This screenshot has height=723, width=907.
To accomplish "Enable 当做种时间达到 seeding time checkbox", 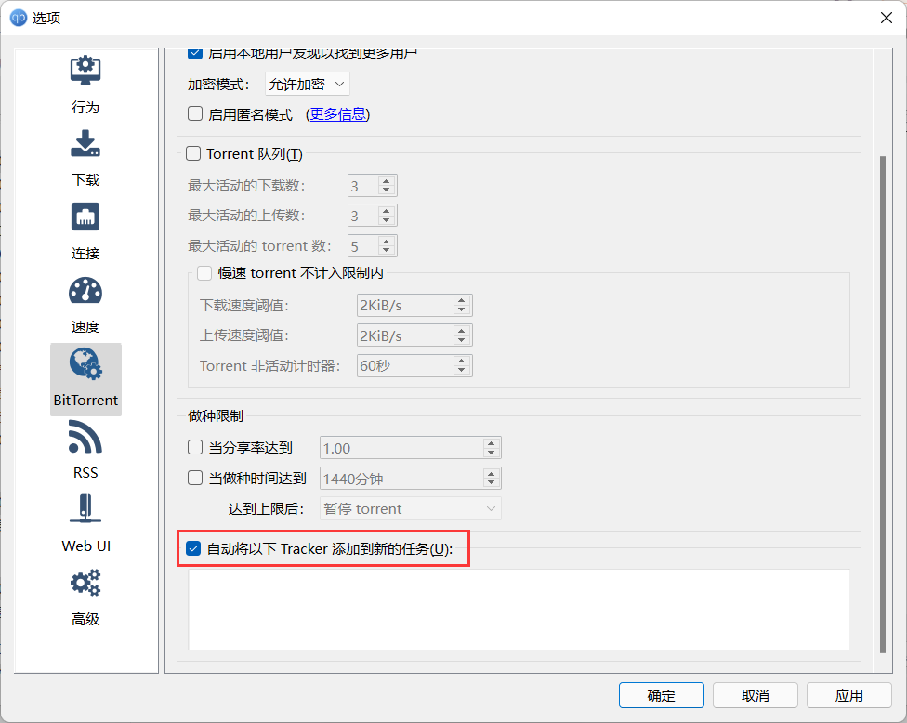I will (195, 478).
